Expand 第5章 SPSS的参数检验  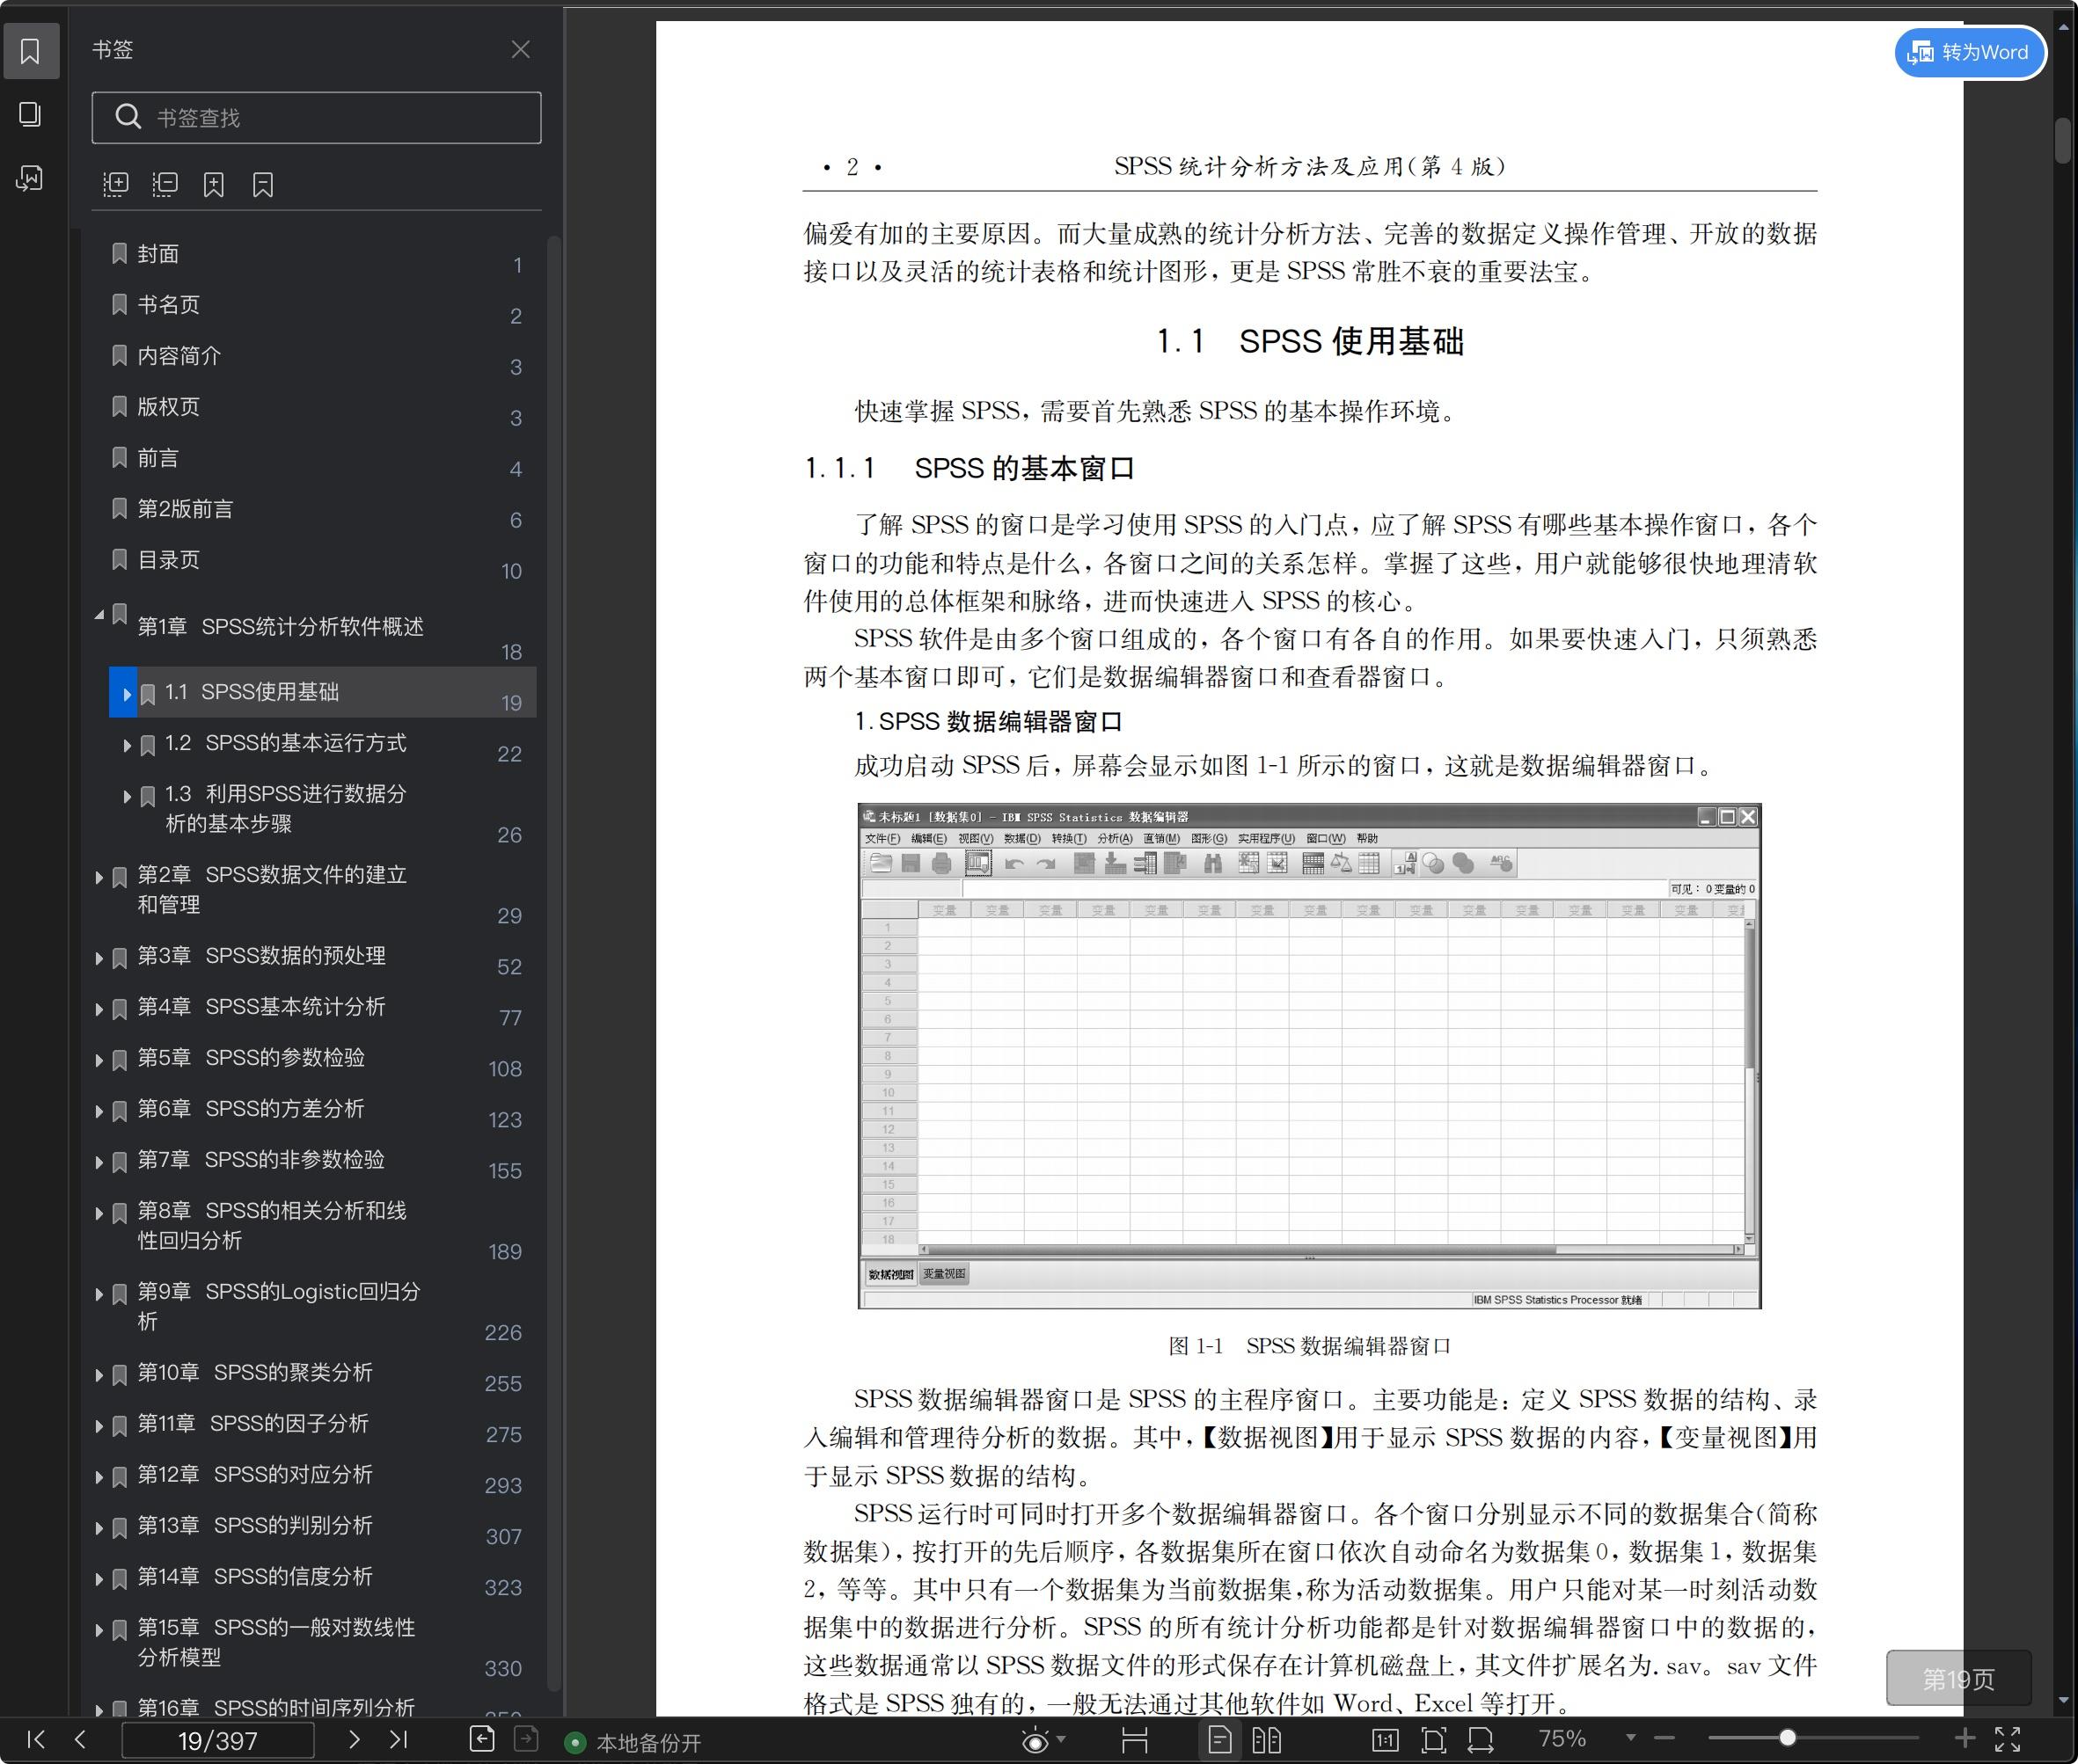pyautogui.click(x=99, y=1060)
